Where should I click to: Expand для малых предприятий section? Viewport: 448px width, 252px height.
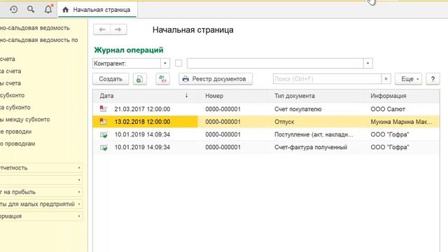click(x=41, y=204)
